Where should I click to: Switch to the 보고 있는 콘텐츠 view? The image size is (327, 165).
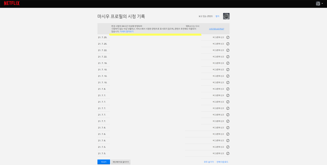(205, 16)
